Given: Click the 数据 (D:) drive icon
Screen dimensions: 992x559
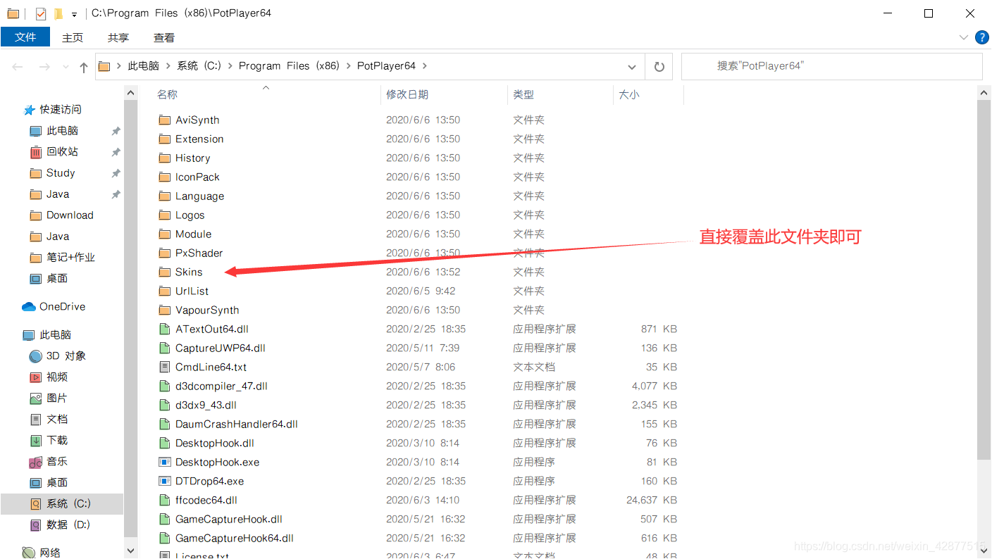Looking at the screenshot, I should pos(36,525).
